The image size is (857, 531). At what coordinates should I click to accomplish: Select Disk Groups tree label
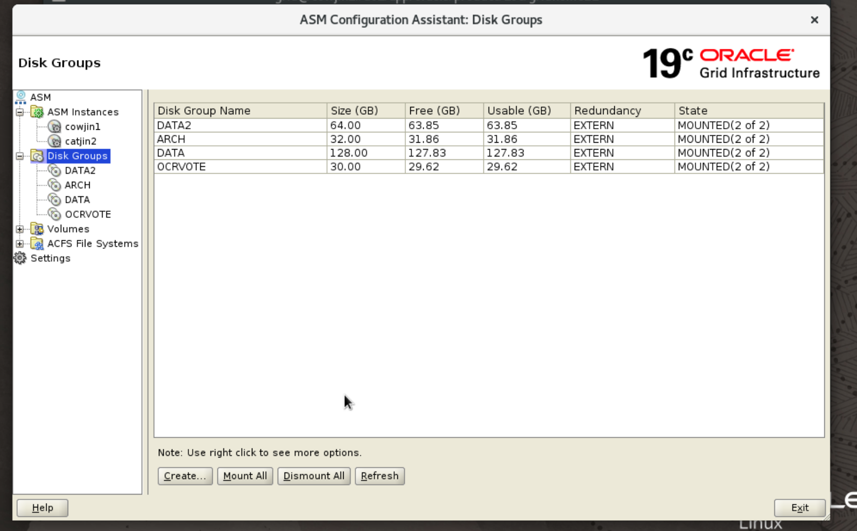click(78, 156)
